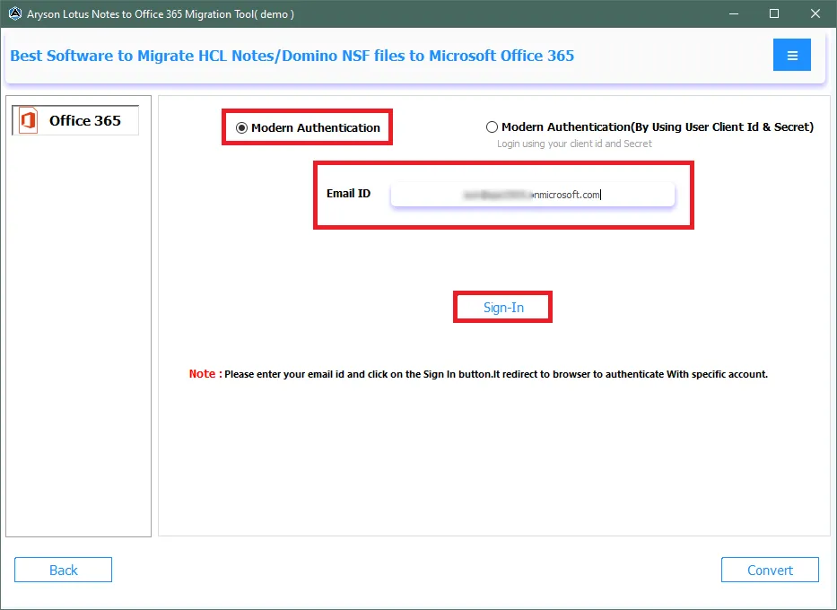Click the red 'Note :' label

205,373
